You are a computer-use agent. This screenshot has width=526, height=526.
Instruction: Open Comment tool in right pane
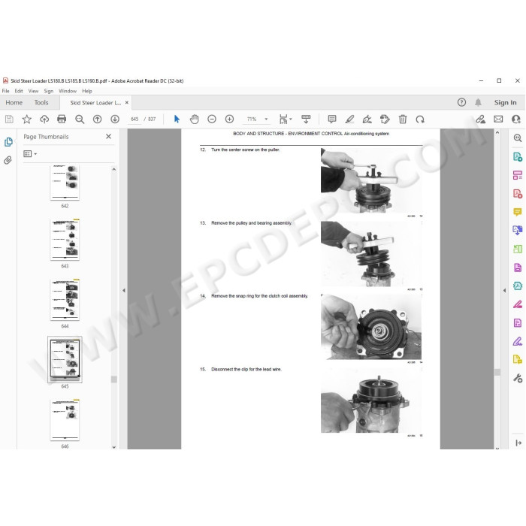(518, 212)
